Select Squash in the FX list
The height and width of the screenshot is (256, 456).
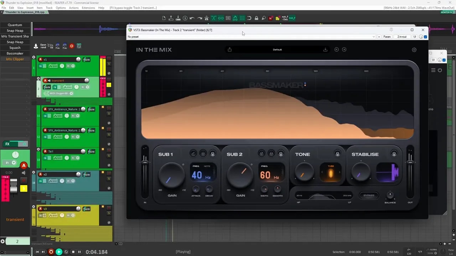15,48
